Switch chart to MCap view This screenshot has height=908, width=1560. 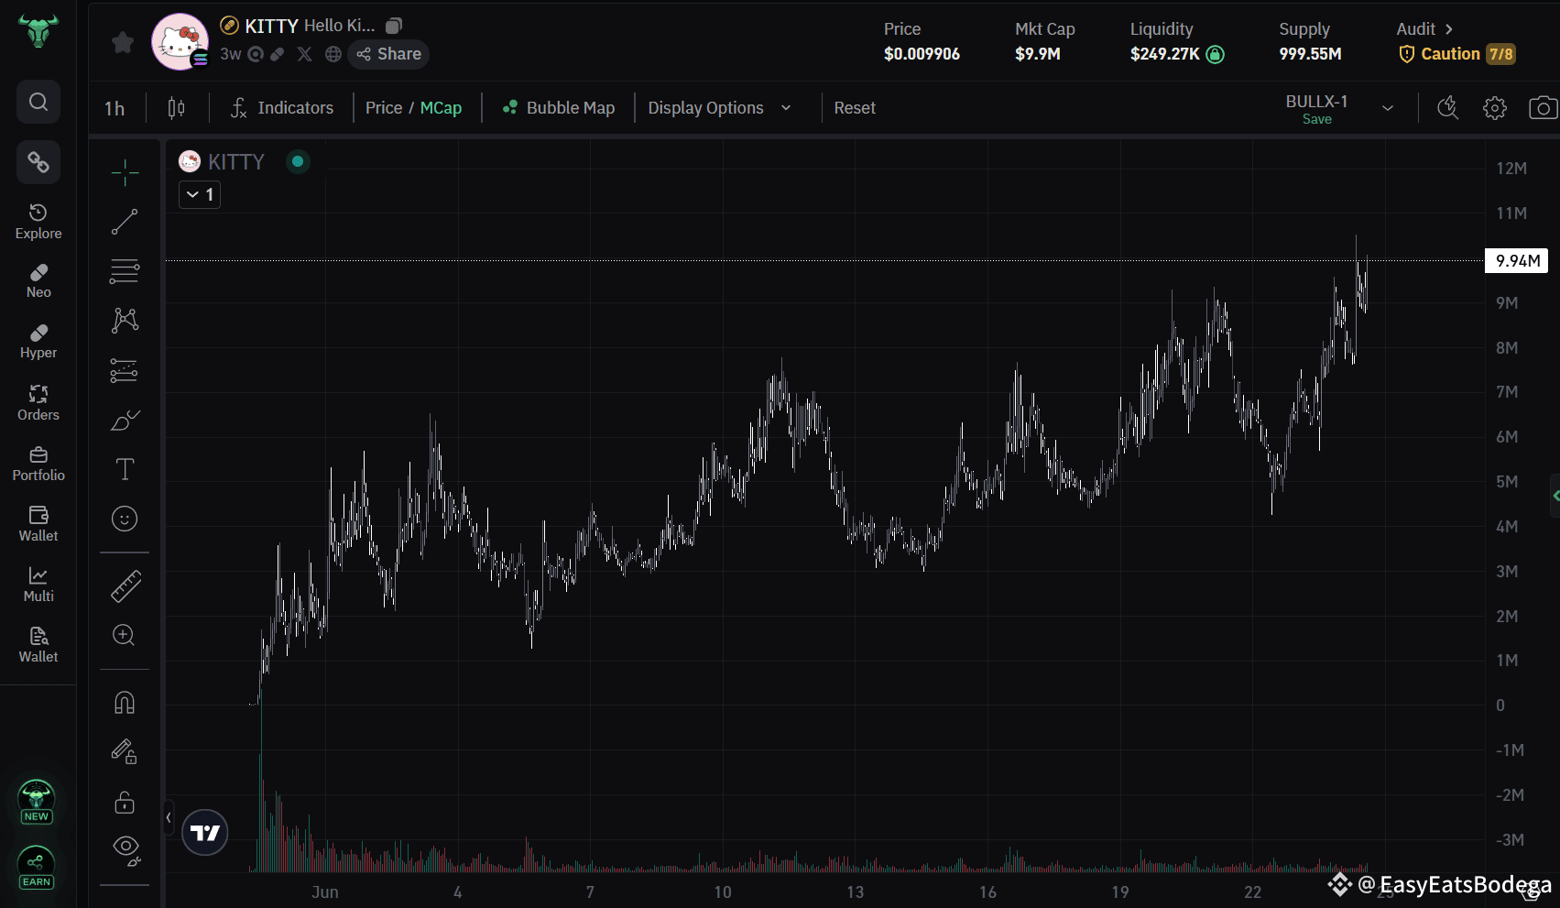click(x=441, y=108)
